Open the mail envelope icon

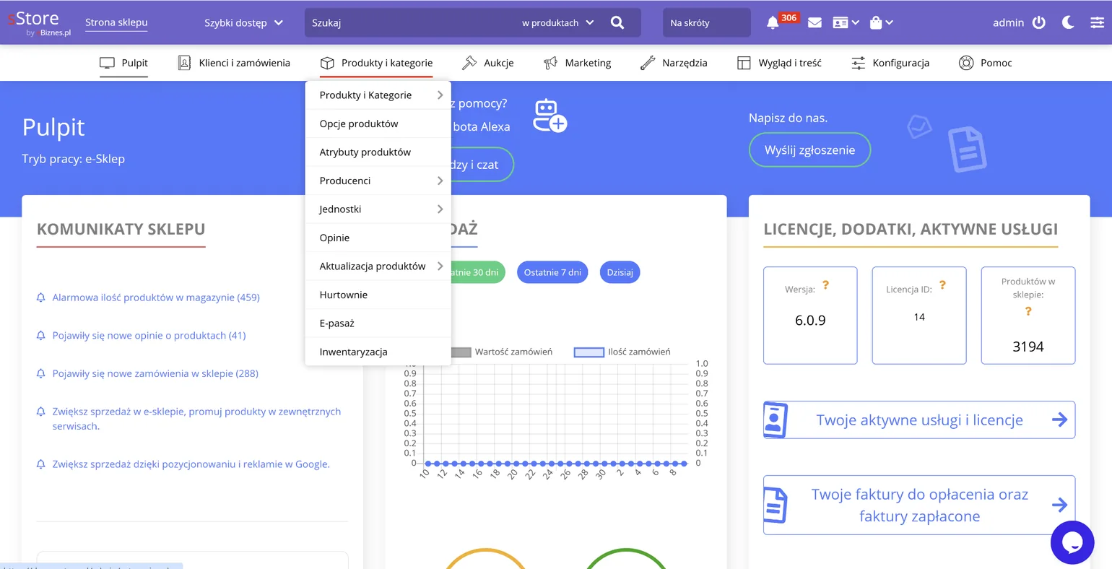point(815,22)
